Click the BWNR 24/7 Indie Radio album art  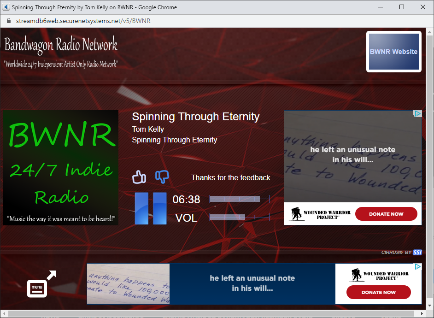[61, 167]
